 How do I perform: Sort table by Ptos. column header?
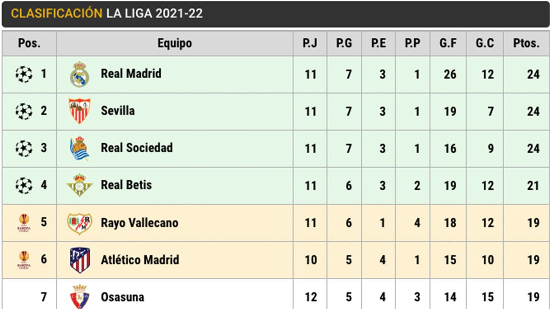526,43
